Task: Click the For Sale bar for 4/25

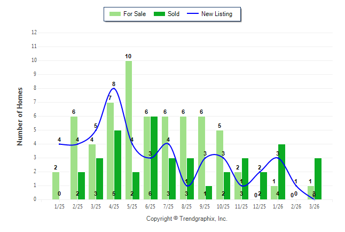Action: coord(111,151)
